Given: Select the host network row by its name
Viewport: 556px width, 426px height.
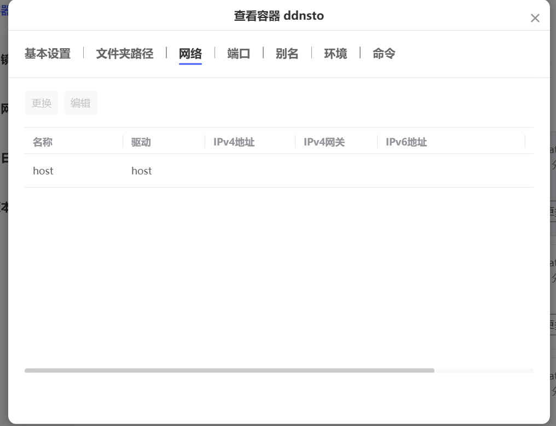Looking at the screenshot, I should [43, 171].
